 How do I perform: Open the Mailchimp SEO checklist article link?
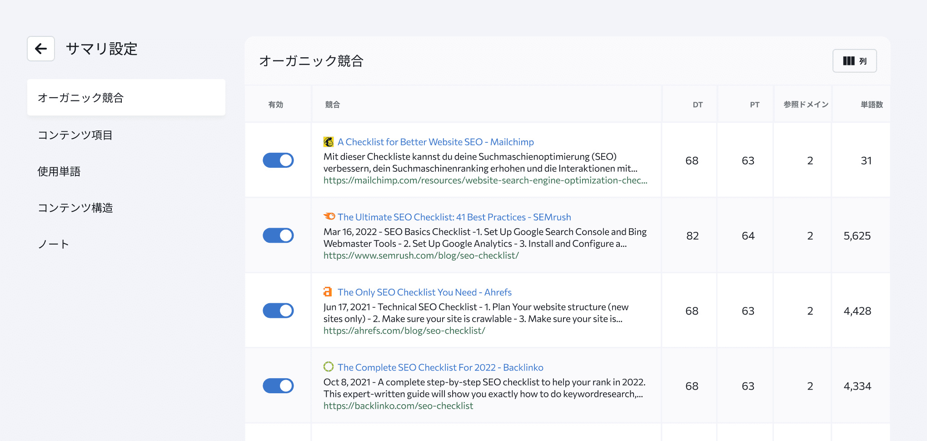435,141
